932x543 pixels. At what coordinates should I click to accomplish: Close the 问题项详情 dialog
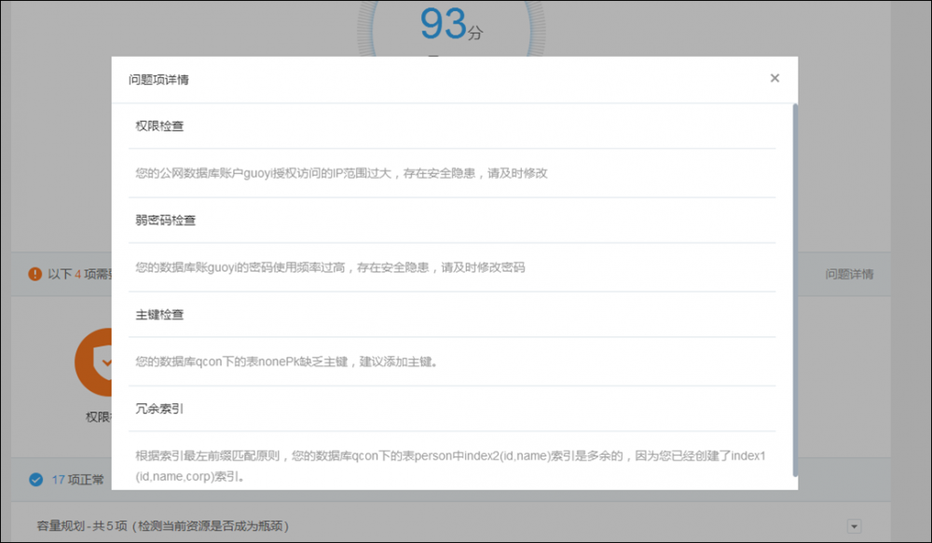(x=774, y=78)
